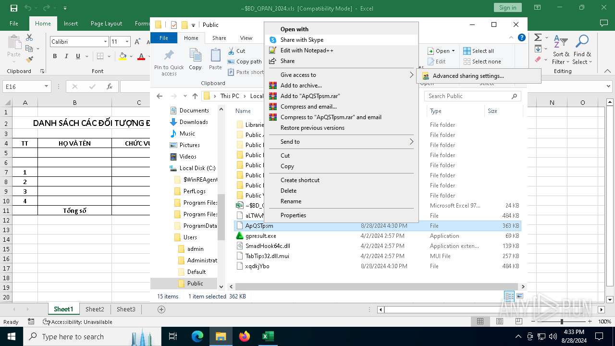615x346 pixels.
Task: Click the Search Public field
Action: click(x=473, y=96)
